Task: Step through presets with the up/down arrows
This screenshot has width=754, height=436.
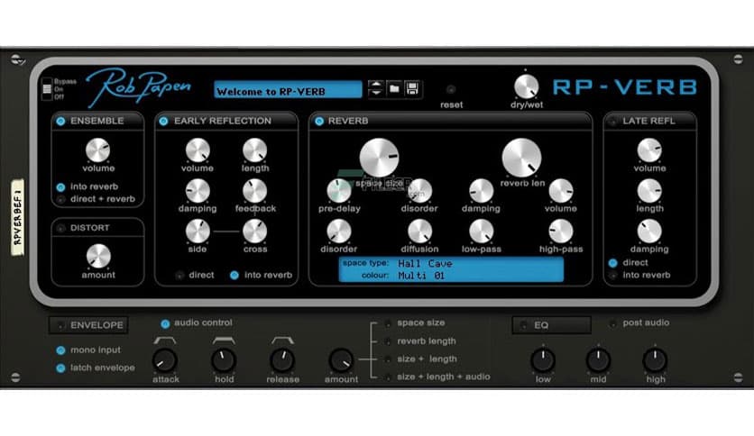Action: [x=375, y=89]
